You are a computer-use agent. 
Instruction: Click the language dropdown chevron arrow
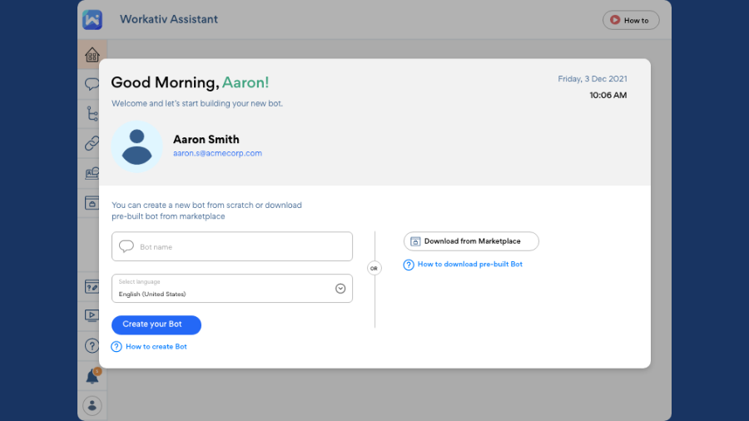click(x=340, y=289)
